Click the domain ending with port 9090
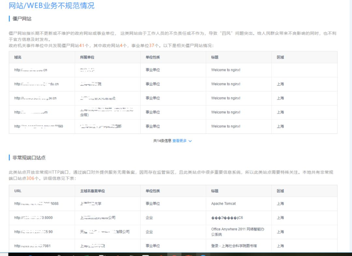Image resolution: width=352 pixels, height=256 pixels. (x=38, y=126)
